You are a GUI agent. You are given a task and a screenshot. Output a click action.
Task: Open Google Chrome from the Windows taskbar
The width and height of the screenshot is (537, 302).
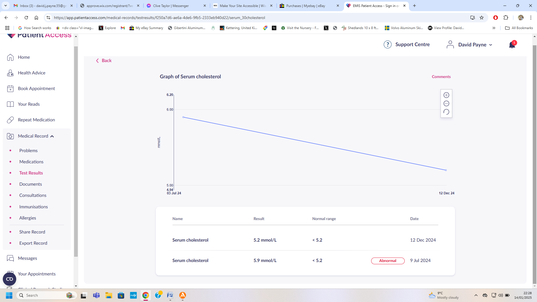click(145, 295)
